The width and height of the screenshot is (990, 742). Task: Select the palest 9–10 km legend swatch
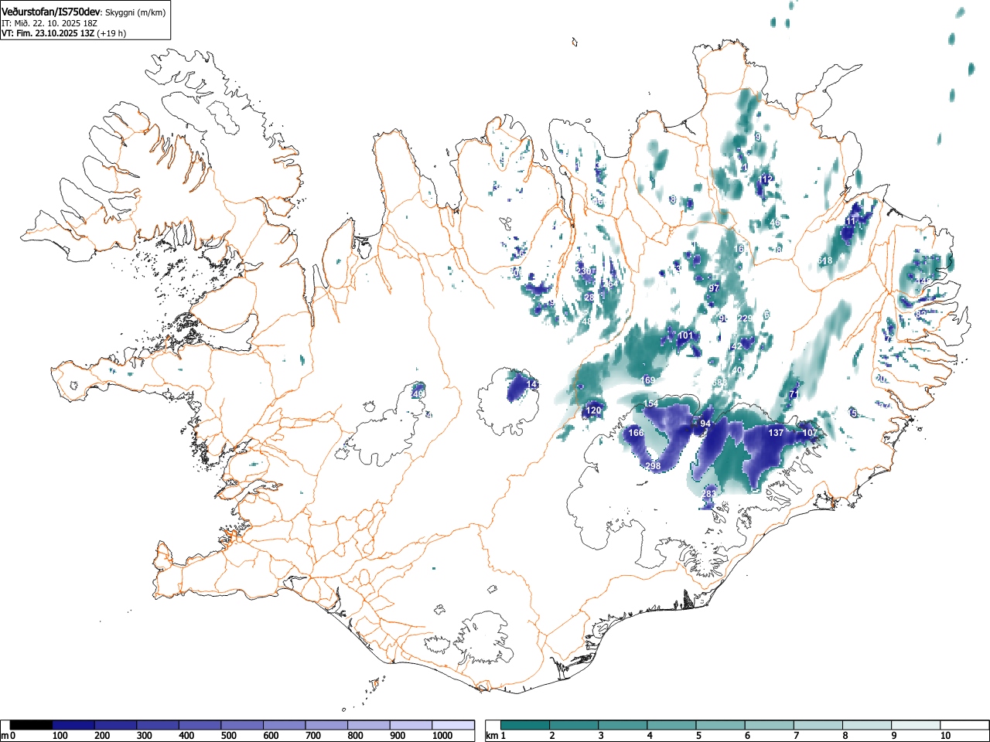coord(917,725)
